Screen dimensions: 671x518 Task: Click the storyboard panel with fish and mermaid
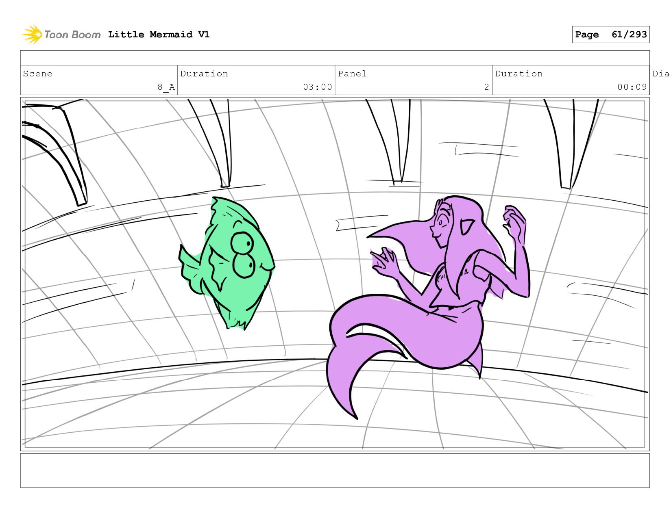pyautogui.click(x=335, y=274)
